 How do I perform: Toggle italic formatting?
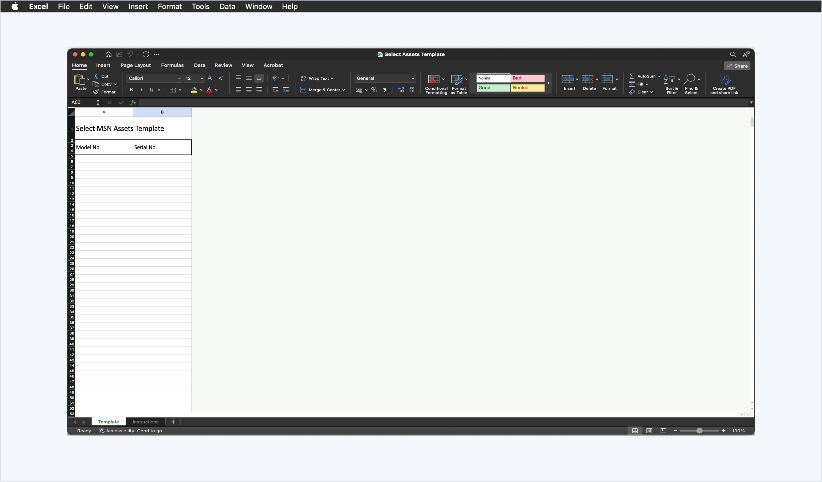pos(141,90)
